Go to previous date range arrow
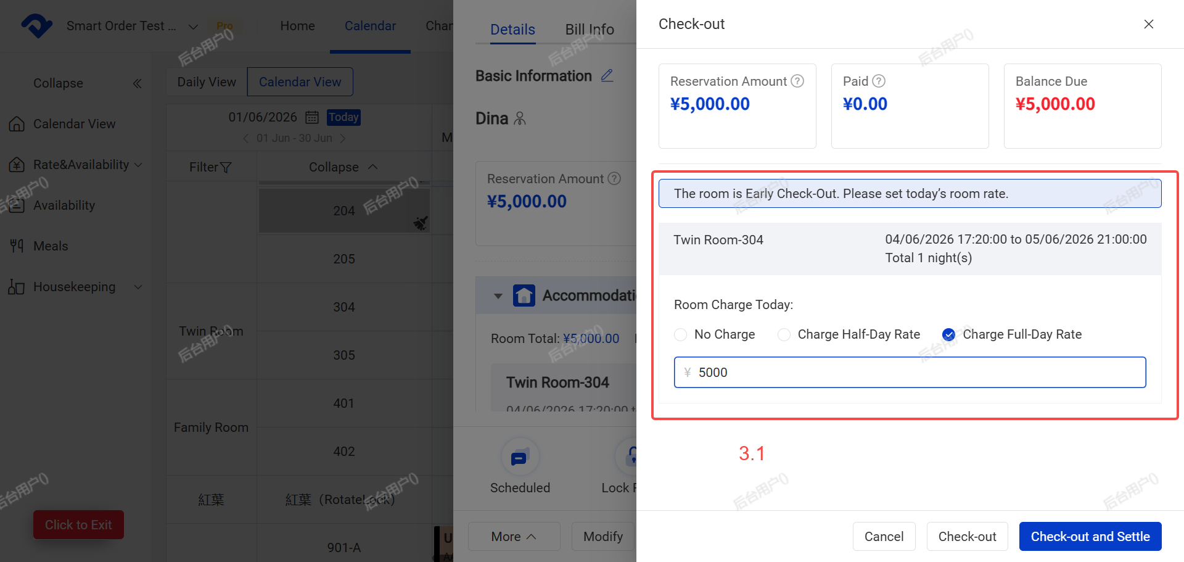The width and height of the screenshot is (1184, 562). point(245,138)
